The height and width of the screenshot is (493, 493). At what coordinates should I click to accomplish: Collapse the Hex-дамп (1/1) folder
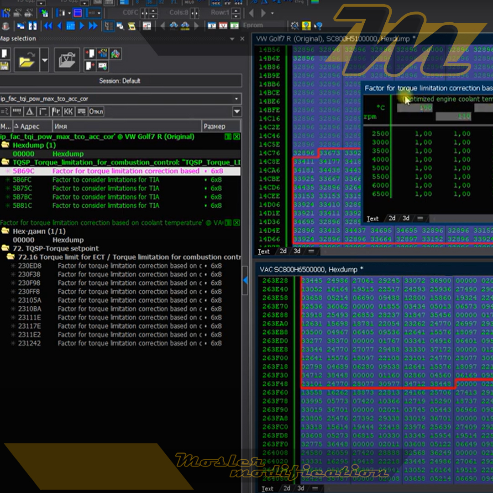(5, 231)
